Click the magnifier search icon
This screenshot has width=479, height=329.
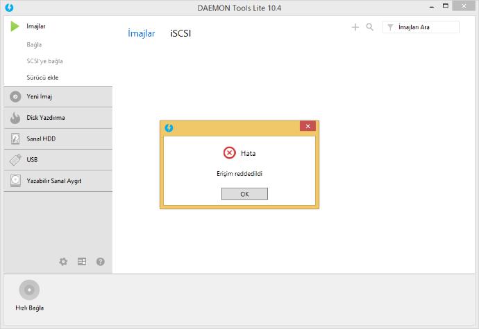(370, 27)
